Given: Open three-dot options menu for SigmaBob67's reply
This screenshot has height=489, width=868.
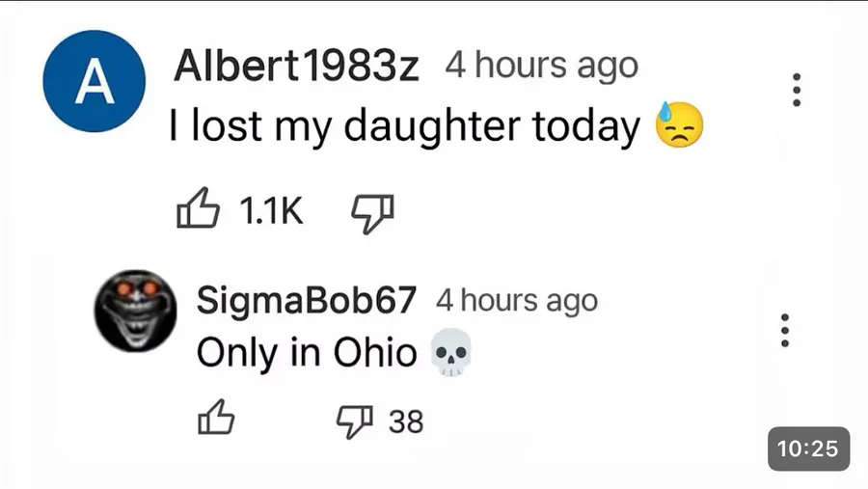Looking at the screenshot, I should (x=785, y=331).
